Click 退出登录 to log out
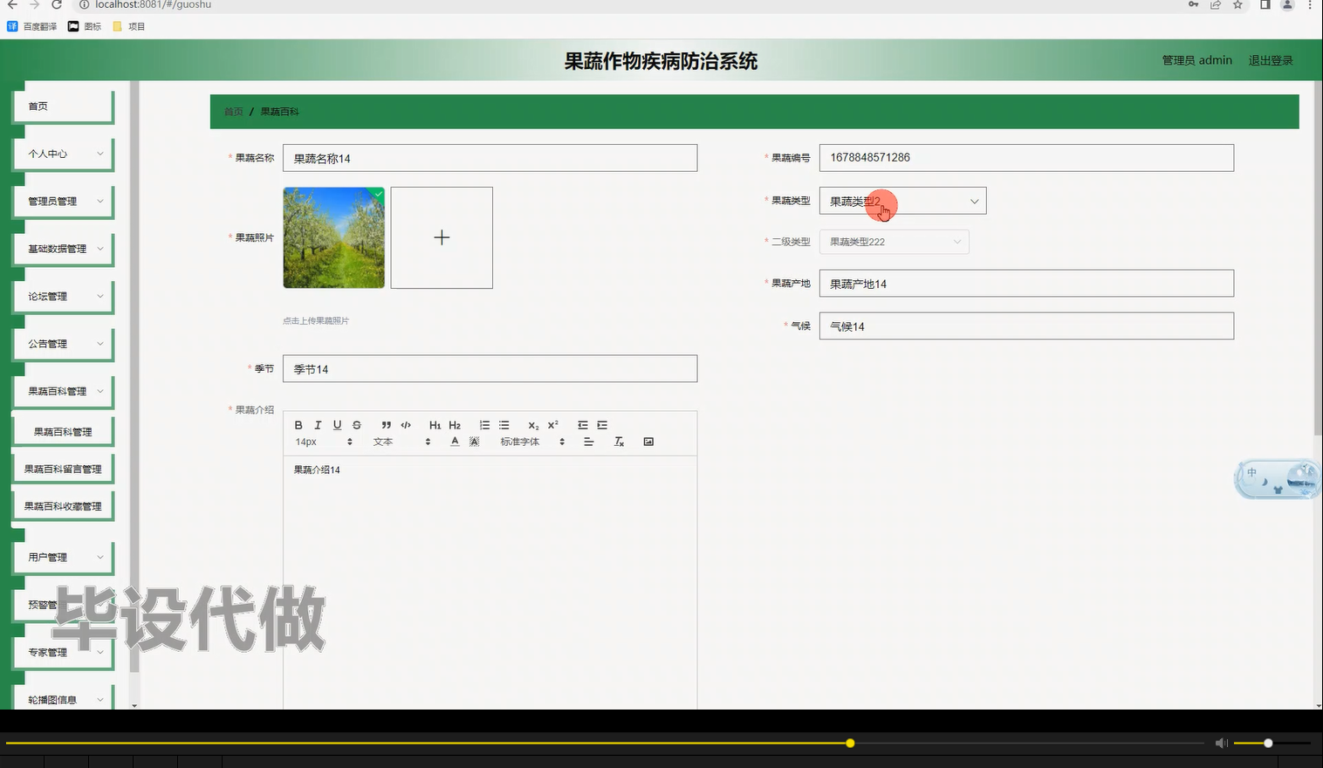Viewport: 1323px width, 768px height. point(1271,60)
